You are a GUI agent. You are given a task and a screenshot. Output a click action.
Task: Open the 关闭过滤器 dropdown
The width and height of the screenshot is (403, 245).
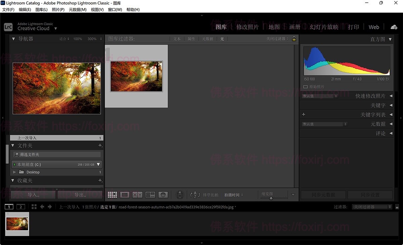coord(372,207)
